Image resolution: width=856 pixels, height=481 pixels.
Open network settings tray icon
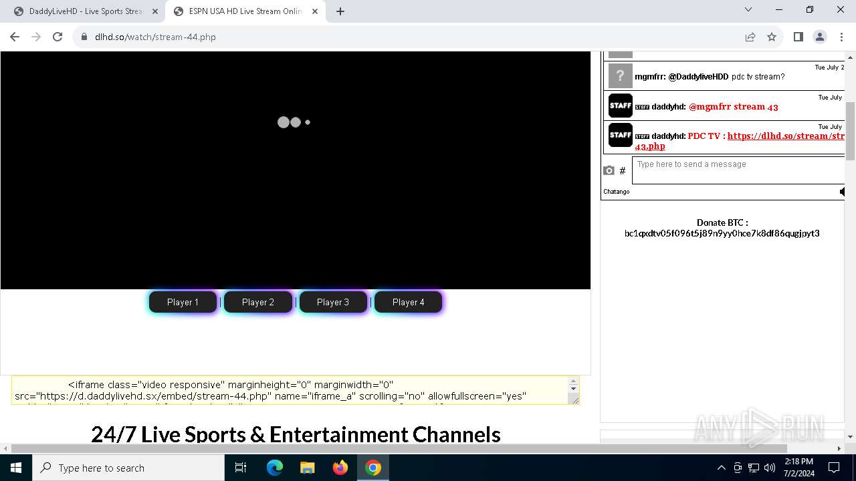click(x=754, y=468)
